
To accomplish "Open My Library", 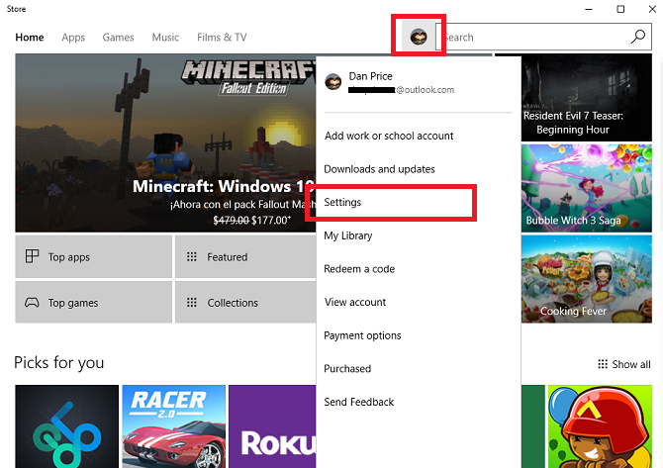I will [348, 235].
